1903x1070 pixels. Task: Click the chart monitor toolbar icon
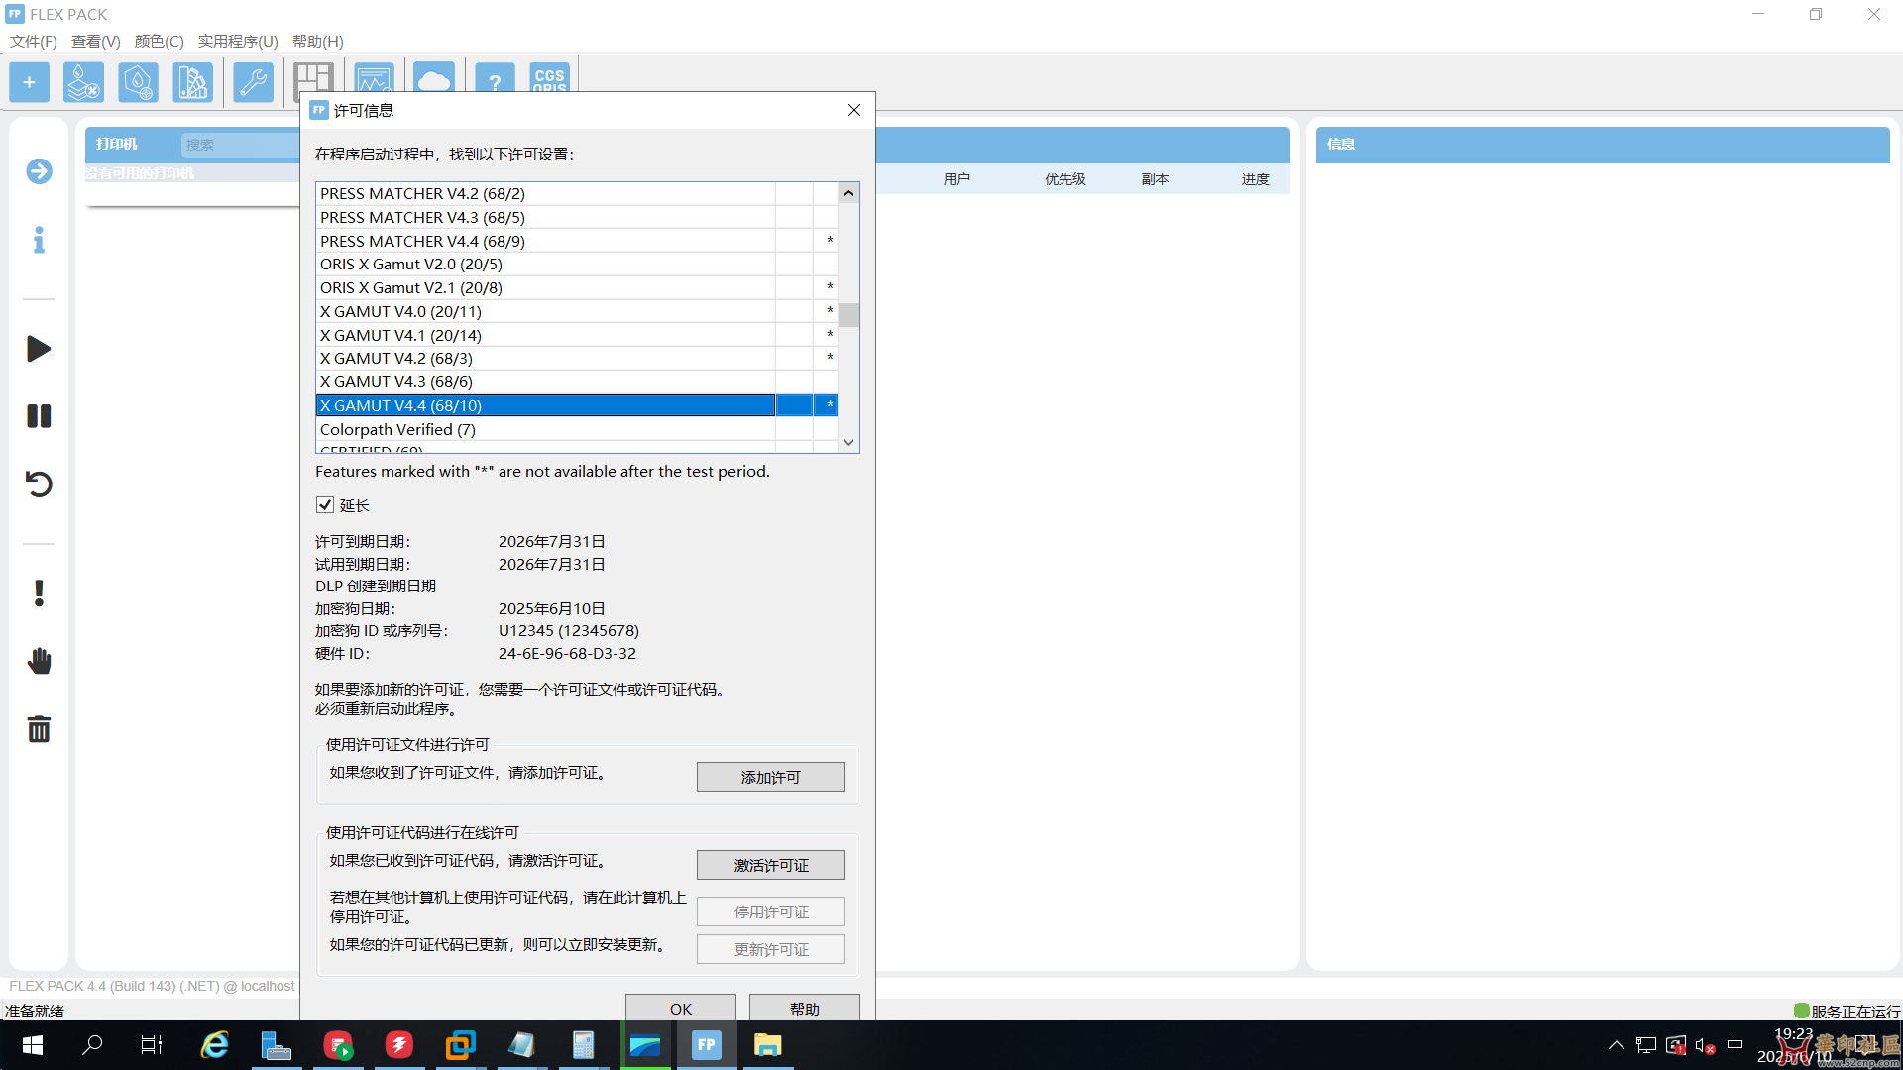(374, 79)
